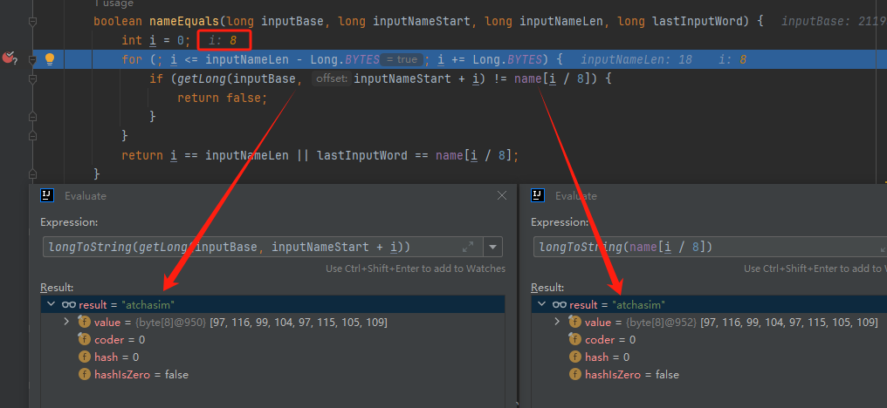The width and height of the screenshot is (887, 408).
Task: Expand the right value byte[8]@952 node
Action: 557,322
